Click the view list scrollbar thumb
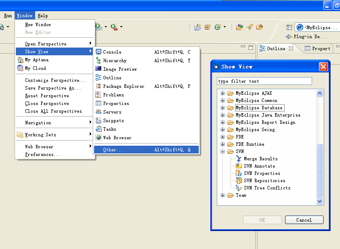This screenshot has width=340, height=249. (320, 171)
